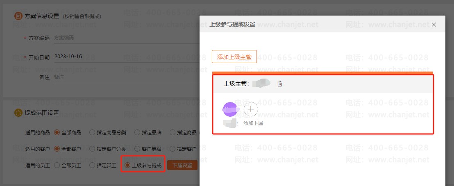
Task: Click the 备注 text field
Action: click(123, 77)
